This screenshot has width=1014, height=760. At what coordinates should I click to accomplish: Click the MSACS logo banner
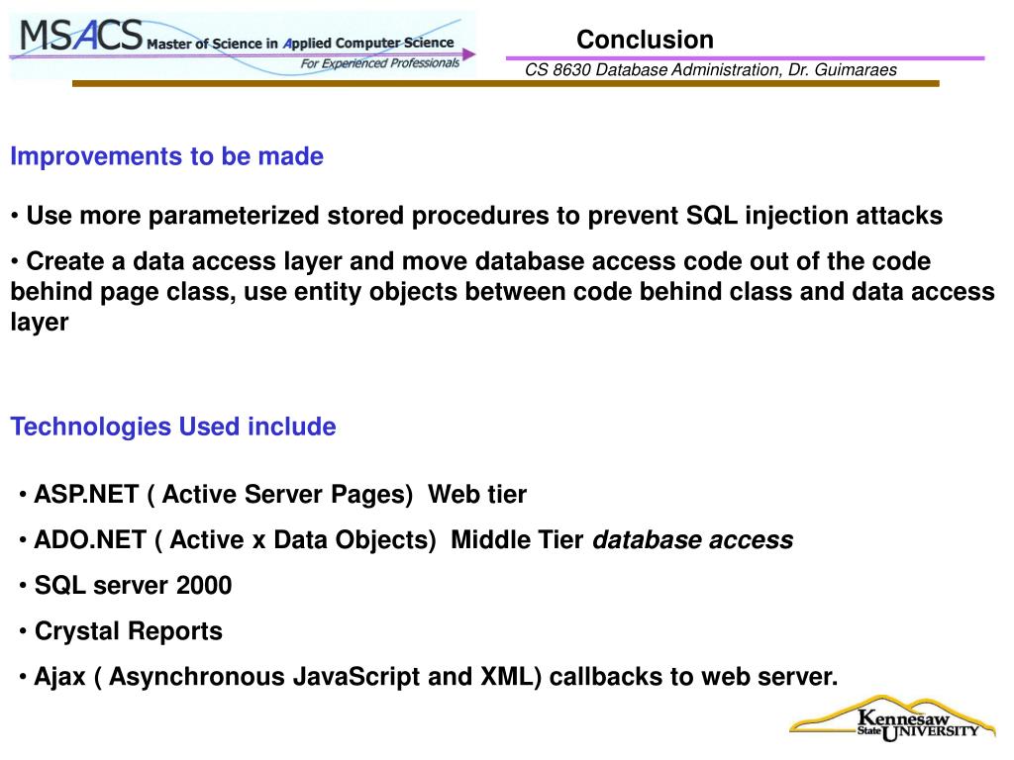(244, 46)
